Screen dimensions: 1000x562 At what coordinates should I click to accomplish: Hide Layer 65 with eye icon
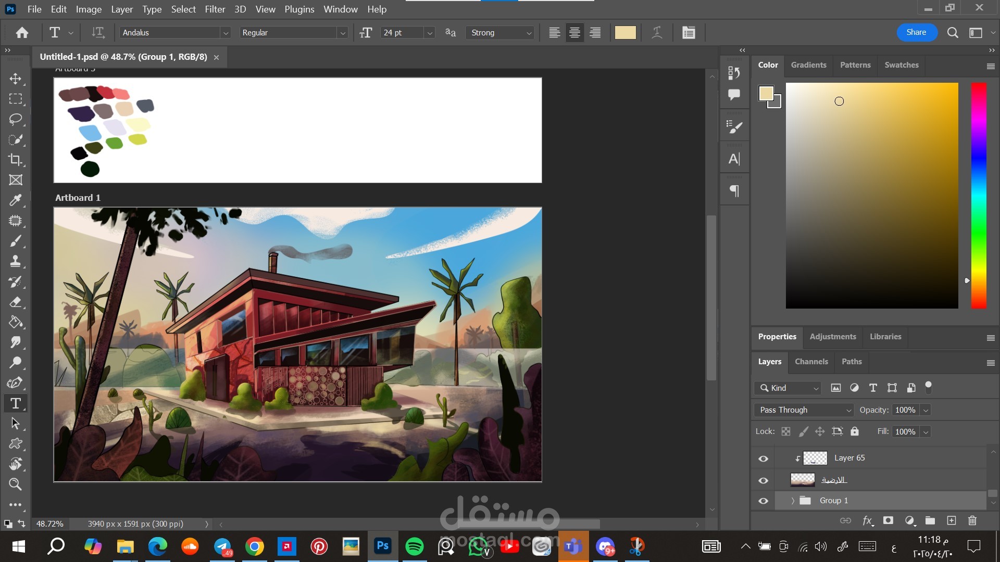click(x=763, y=458)
